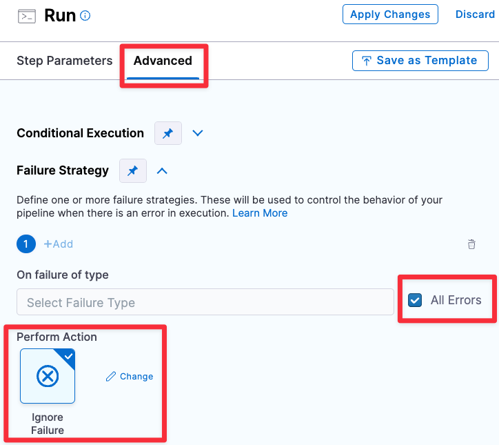Viewport: 499px width, 445px height.
Task: Select the Ignore Failure action icon
Action: 48,376
